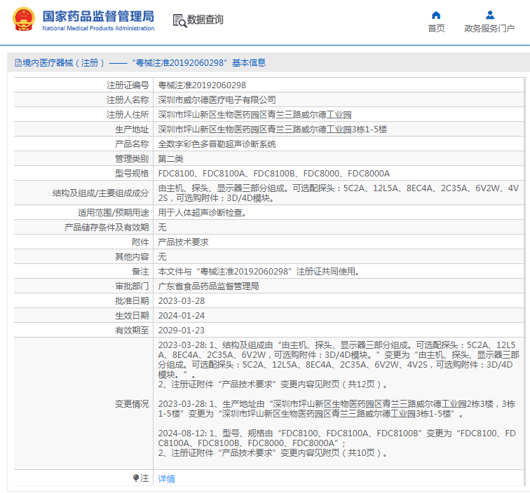Select the 注册人住所 address value

click(254, 115)
